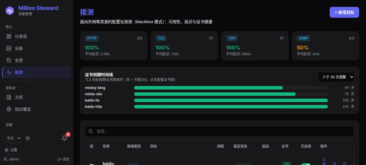Sort table by 名称 column arrows

point(114,146)
